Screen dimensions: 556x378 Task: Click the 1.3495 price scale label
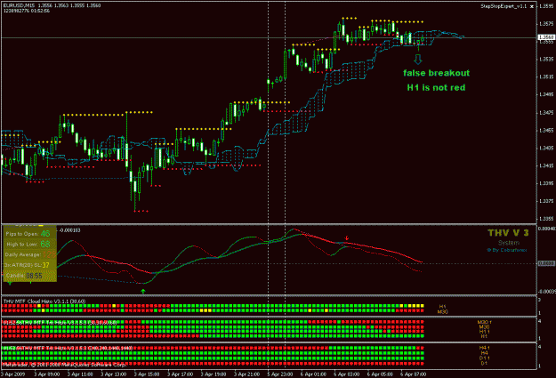[546, 94]
